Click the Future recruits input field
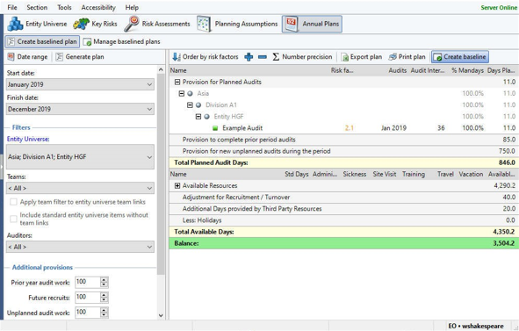 click(88, 297)
